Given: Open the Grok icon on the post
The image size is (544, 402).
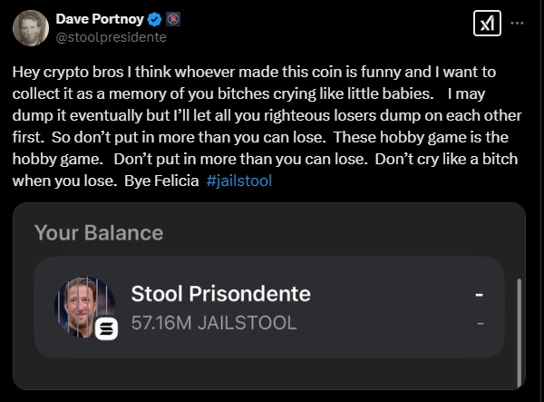Looking at the screenshot, I should coord(487,25).
